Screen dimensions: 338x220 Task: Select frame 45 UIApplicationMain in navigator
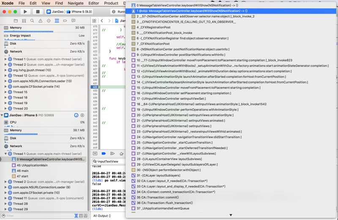point(43,165)
